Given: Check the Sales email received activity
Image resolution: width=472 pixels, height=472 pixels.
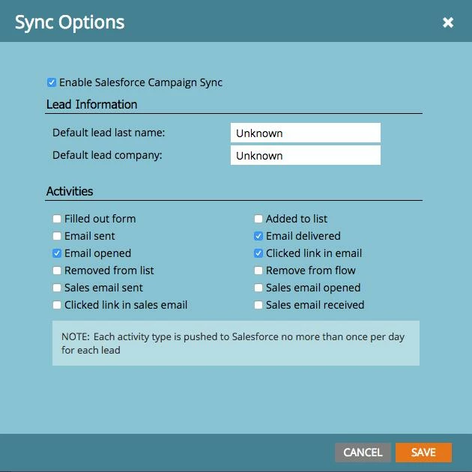Looking at the screenshot, I should tap(258, 305).
